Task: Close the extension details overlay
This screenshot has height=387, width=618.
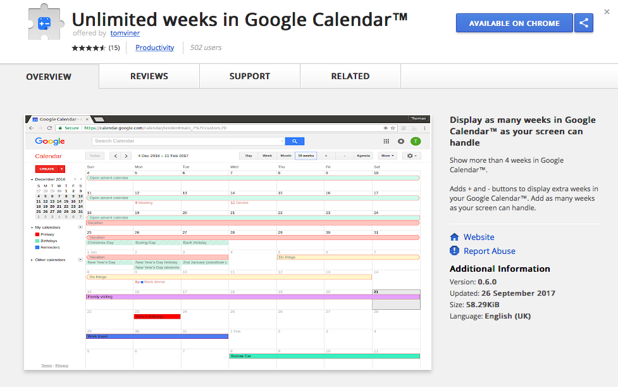Action: [x=607, y=12]
